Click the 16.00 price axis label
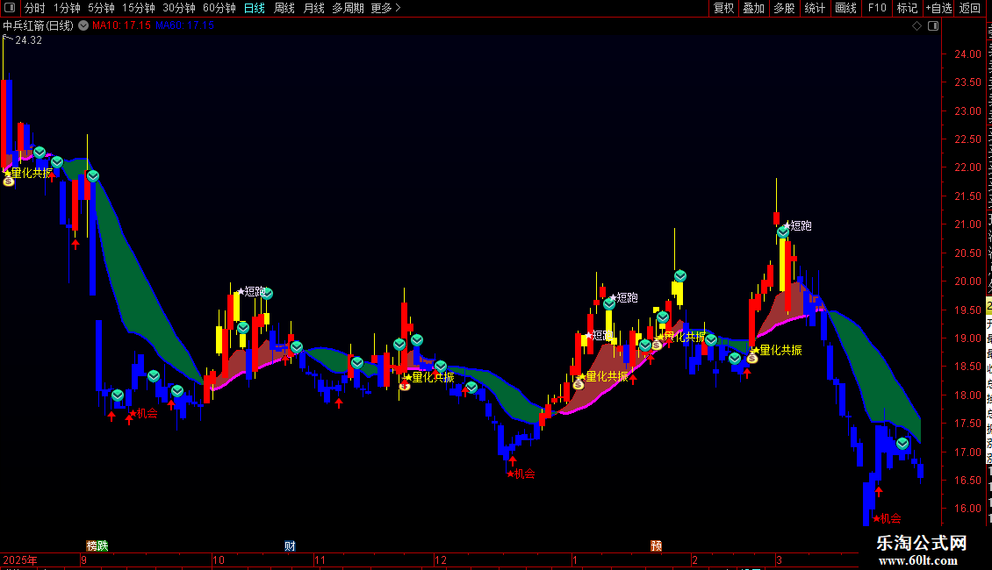Viewport: 992px width, 570px height. tap(968, 508)
